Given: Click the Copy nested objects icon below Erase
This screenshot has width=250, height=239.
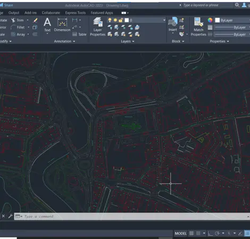Looking at the screenshot, I should (35, 27).
